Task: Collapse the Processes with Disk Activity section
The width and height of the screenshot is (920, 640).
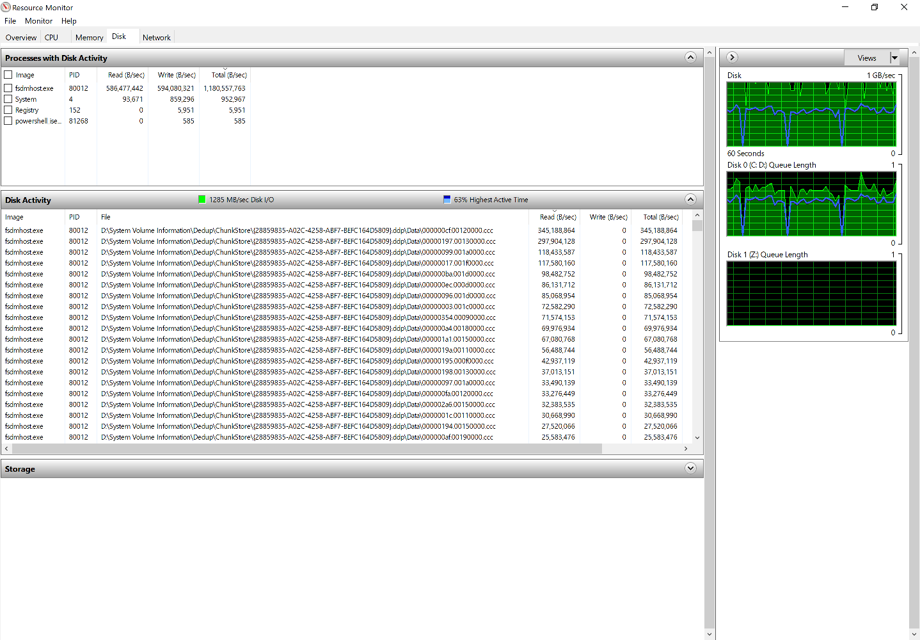Action: pyautogui.click(x=690, y=58)
